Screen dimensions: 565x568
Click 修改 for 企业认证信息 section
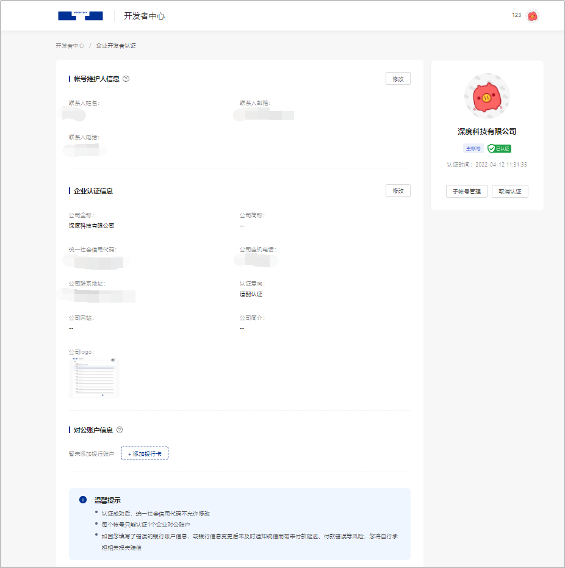coord(398,191)
